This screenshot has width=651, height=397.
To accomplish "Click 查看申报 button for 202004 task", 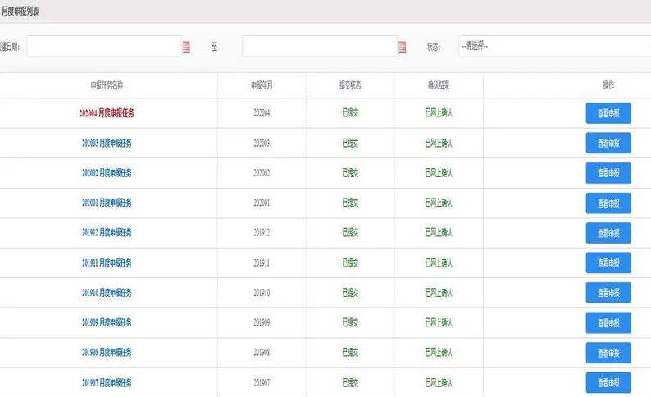I will click(608, 113).
